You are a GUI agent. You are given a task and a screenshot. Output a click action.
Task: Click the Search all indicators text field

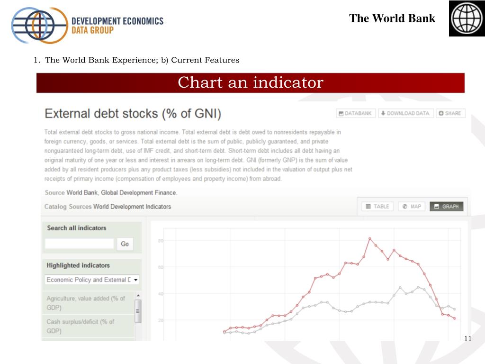80,244
